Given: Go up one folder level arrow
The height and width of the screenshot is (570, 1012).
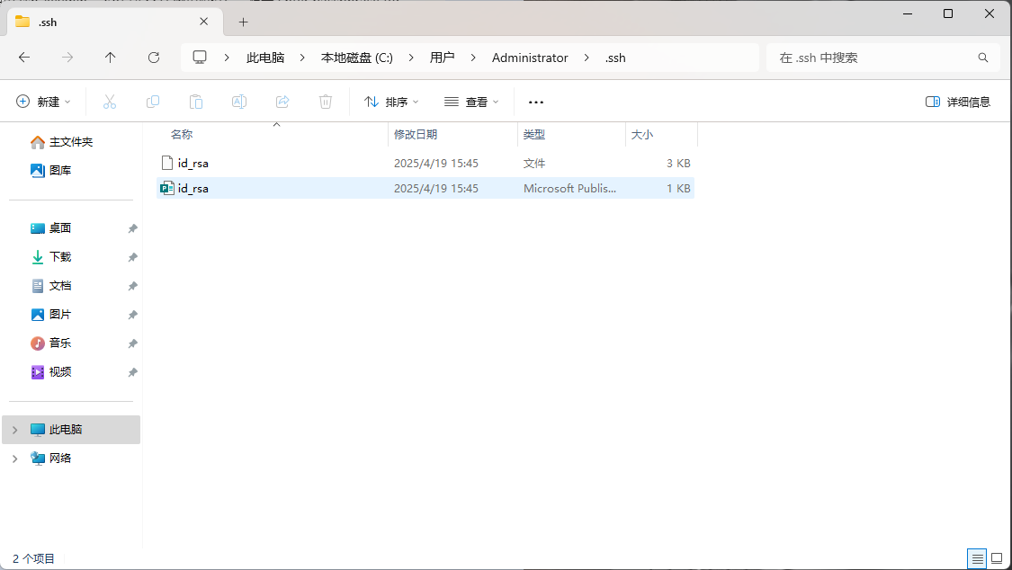Looking at the screenshot, I should point(111,58).
